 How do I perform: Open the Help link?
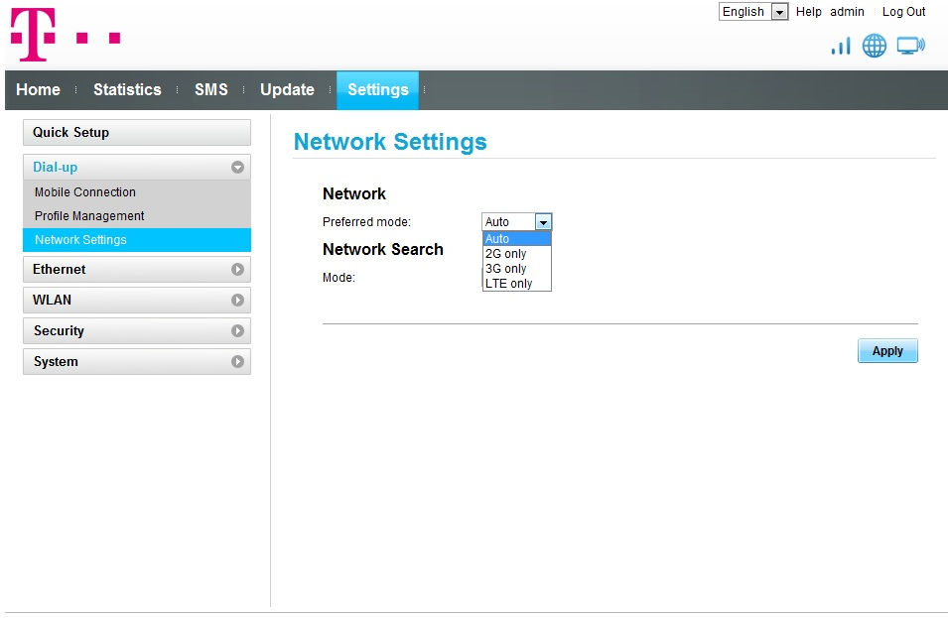pyautogui.click(x=808, y=12)
